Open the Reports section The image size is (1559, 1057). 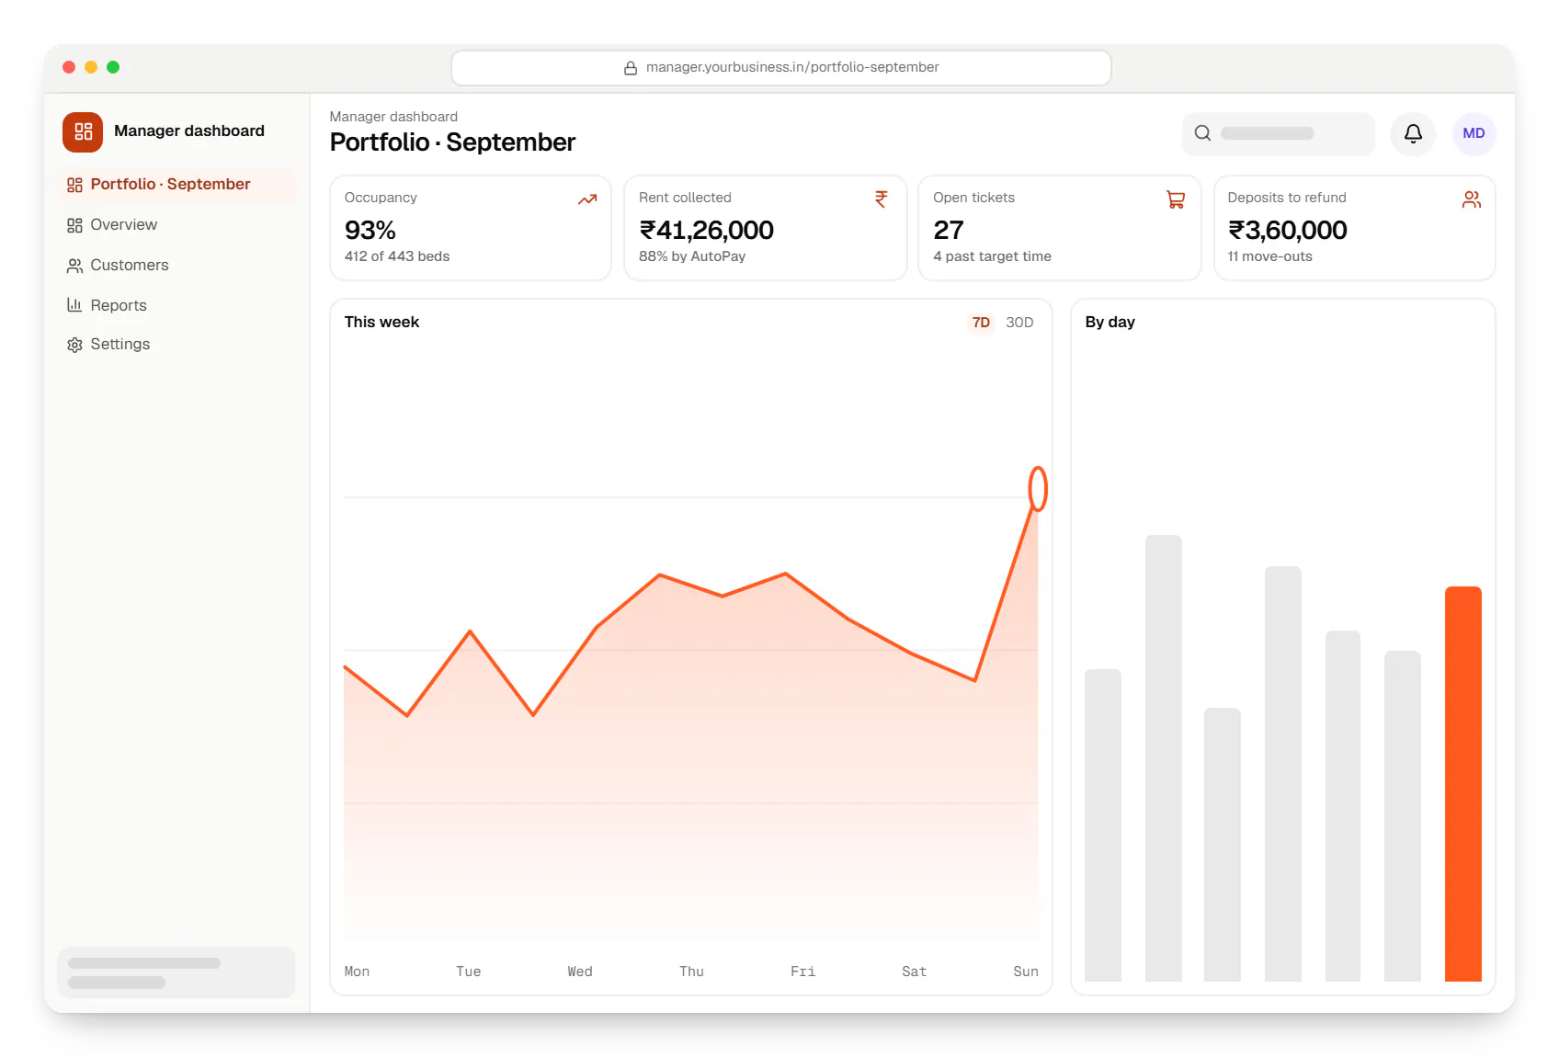pos(176,305)
